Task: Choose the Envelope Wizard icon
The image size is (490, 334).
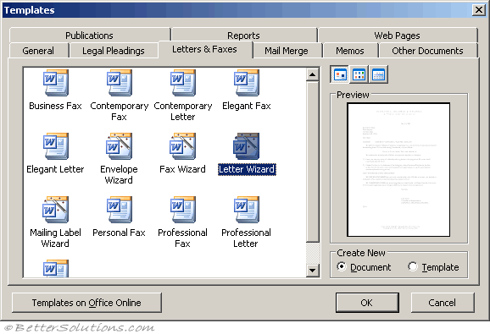Action: click(x=119, y=146)
